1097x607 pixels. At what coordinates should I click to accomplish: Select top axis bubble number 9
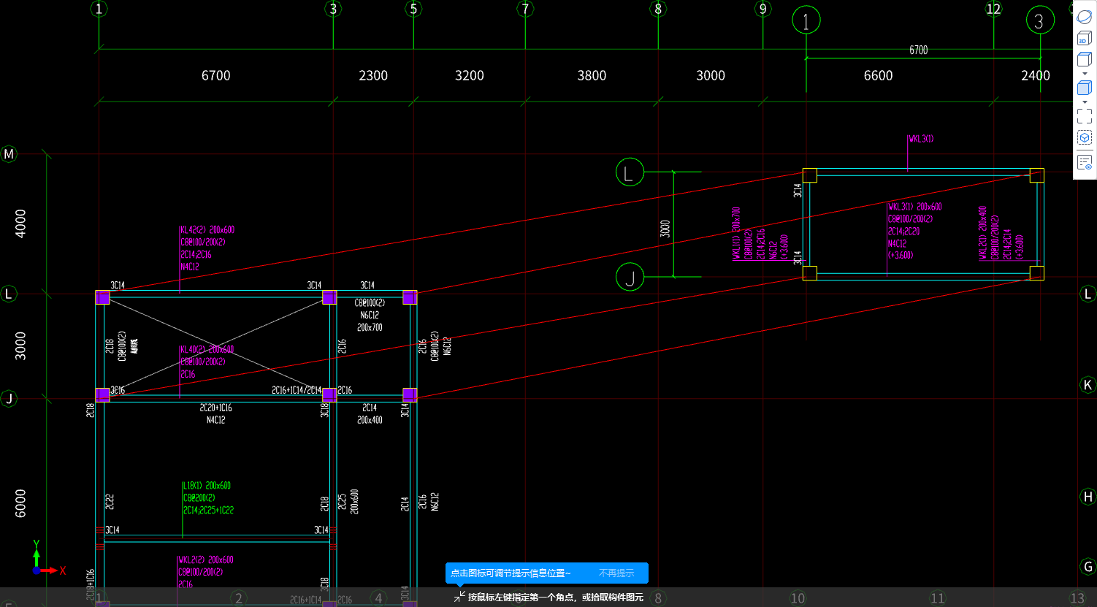click(x=763, y=9)
